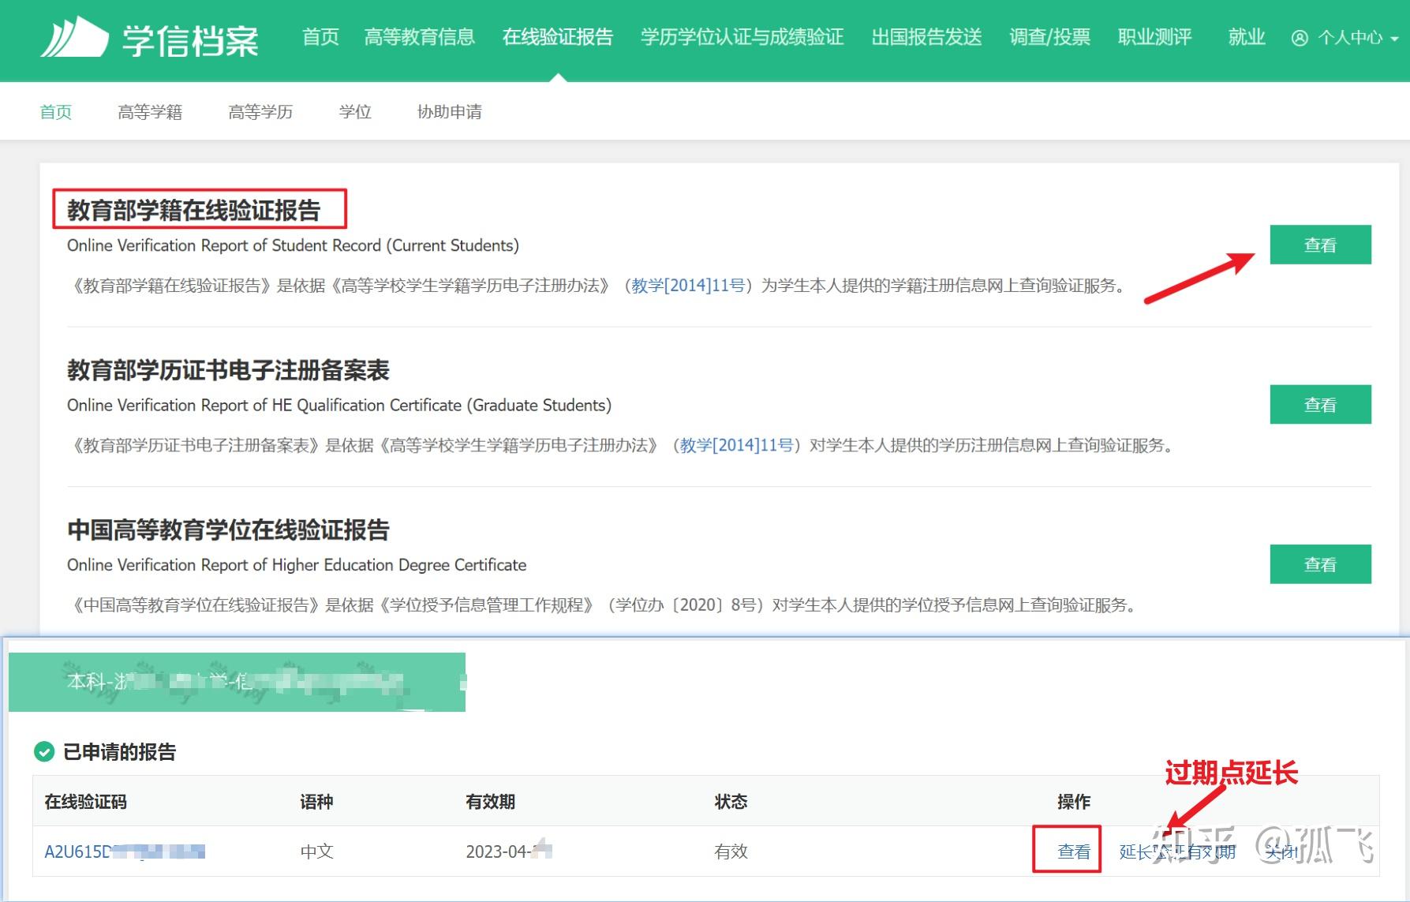Open the 高等教育信息 navigation menu

pos(421,37)
